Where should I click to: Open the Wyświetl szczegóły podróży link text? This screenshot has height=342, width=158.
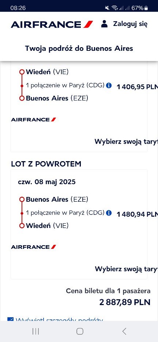click(x=59, y=319)
